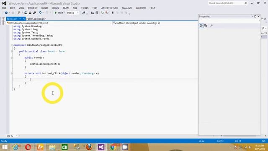268x151 pixels.
Task: Open File Explorer from the taskbar
Action: point(52,147)
